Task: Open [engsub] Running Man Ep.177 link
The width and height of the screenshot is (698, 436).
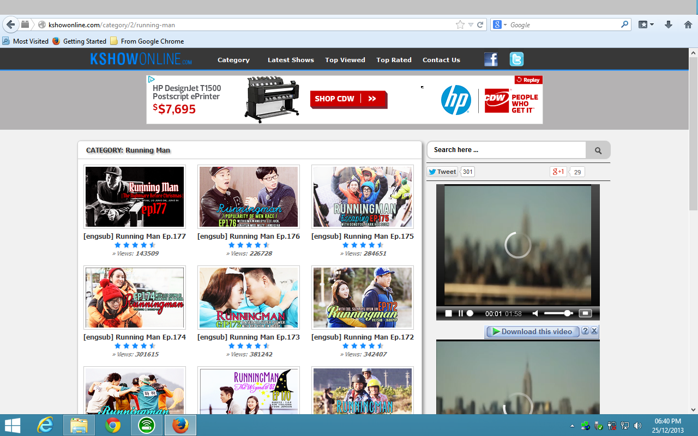Action: click(135, 236)
